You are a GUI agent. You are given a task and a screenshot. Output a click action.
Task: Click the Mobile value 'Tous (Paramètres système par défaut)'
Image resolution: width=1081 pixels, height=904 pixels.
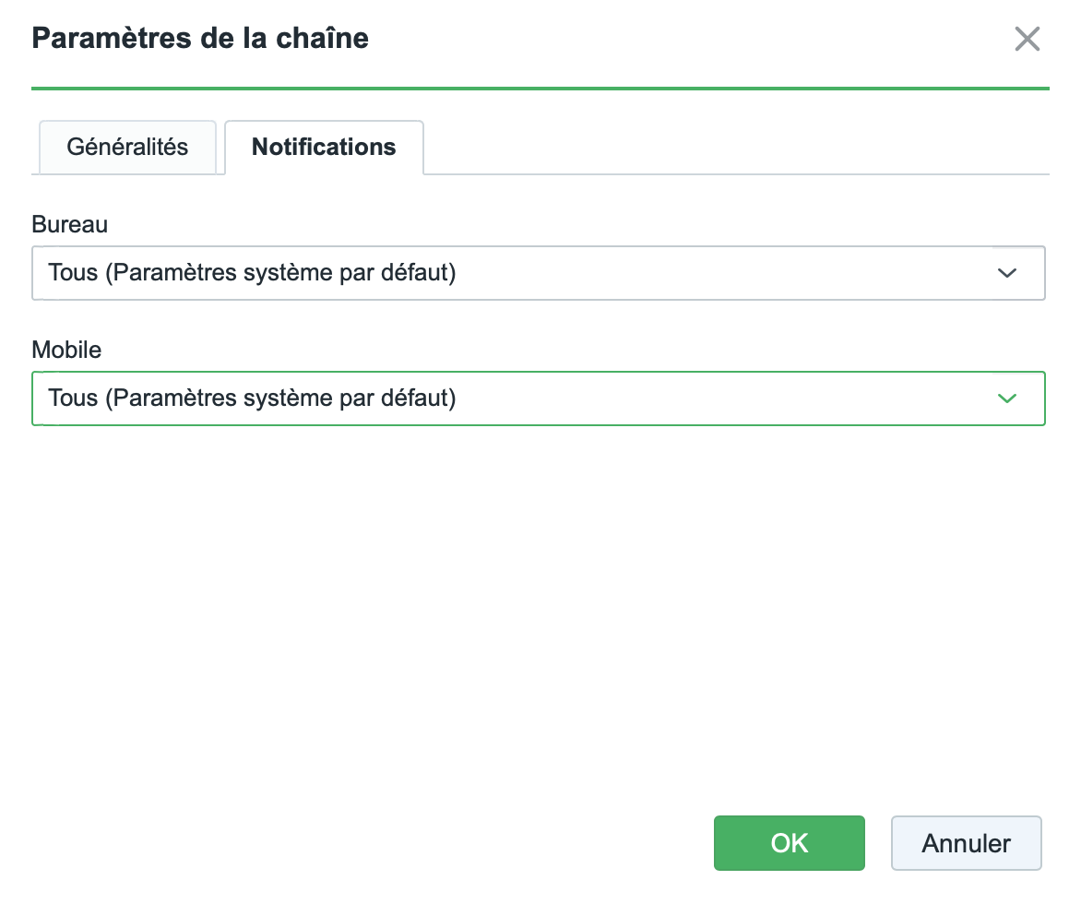pyautogui.click(x=253, y=398)
